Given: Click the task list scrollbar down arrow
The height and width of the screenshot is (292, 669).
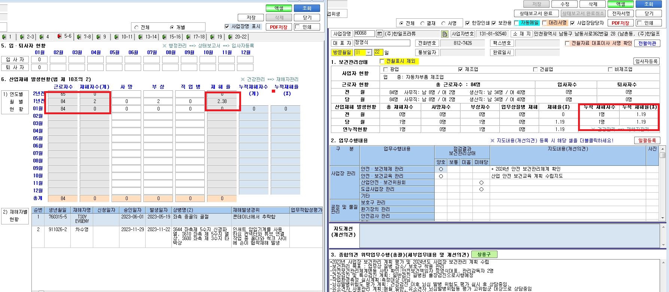Looking at the screenshot, I should (x=663, y=218).
